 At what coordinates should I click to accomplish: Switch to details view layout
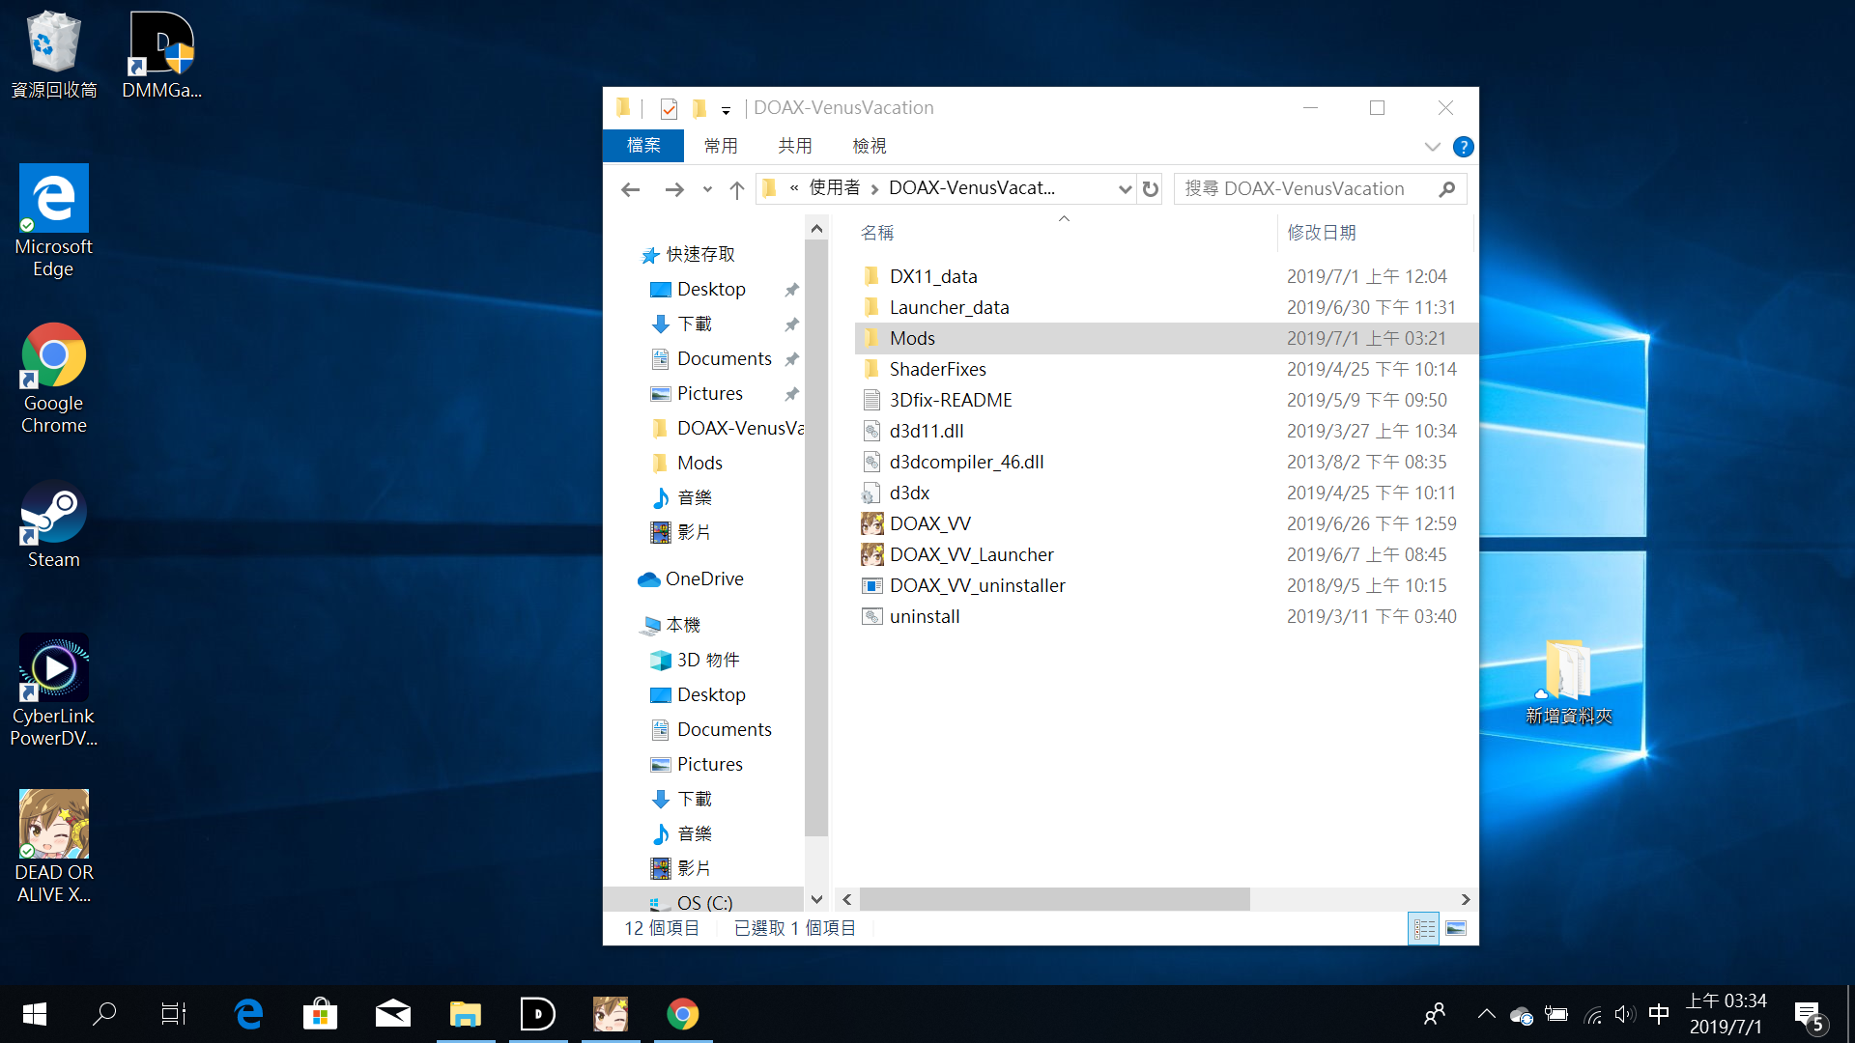(x=1424, y=928)
